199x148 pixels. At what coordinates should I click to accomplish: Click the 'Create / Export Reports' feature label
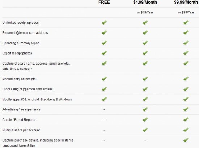tap(19, 120)
